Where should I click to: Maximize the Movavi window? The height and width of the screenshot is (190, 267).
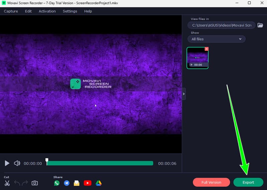click(x=249, y=3)
